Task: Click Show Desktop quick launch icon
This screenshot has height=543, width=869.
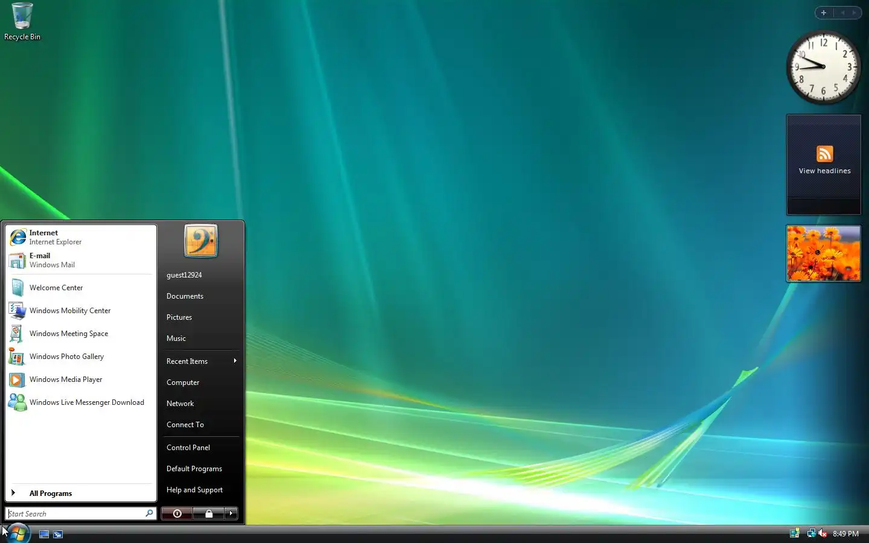Action: [43, 534]
